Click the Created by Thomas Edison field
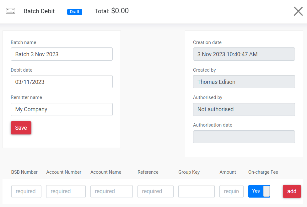Screen dimensions: 307x207 (x=244, y=82)
